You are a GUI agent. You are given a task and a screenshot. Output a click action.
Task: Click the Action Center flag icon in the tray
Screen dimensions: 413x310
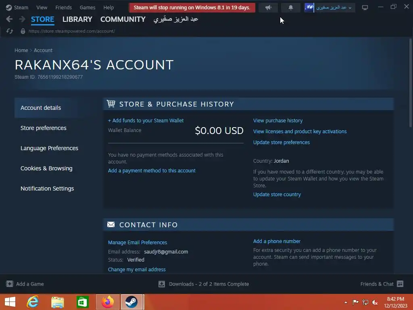click(355, 302)
